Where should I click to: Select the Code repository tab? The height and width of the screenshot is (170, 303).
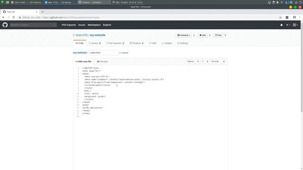click(x=80, y=43)
